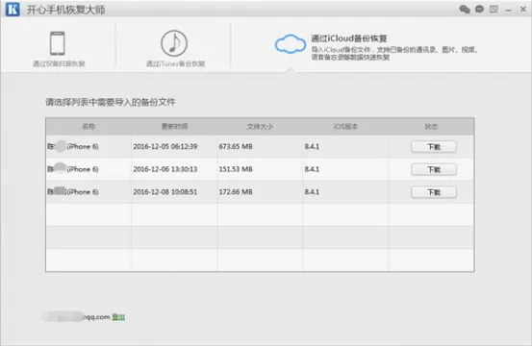
Task: Click the green logout link
Action: pyautogui.click(x=118, y=317)
